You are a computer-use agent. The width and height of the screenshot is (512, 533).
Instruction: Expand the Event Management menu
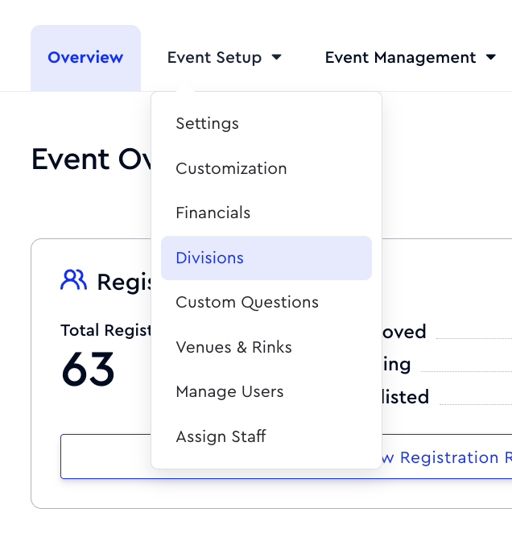tap(411, 57)
